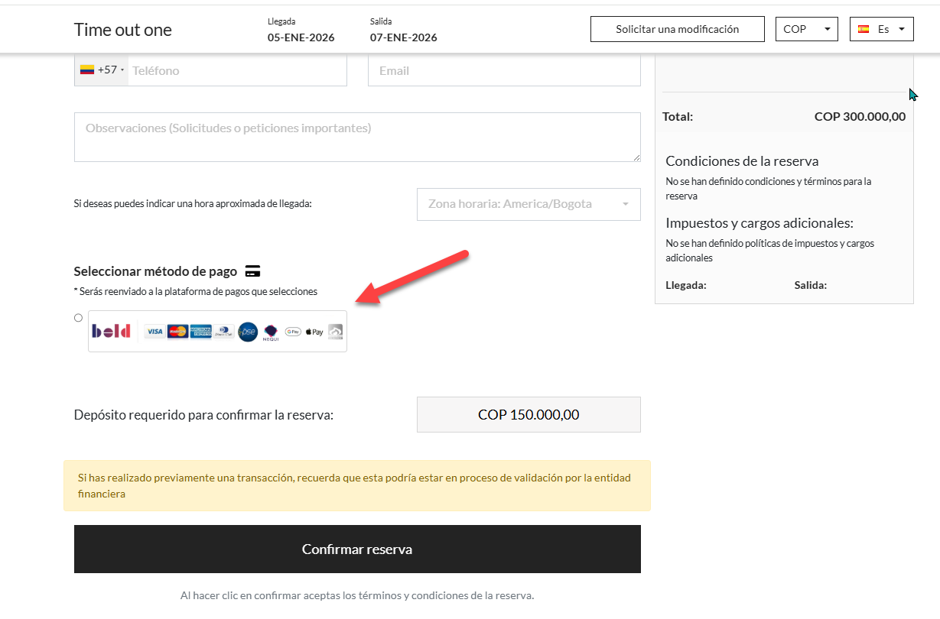Click into the Email field
Viewport: 940px width, 619px height.
point(504,70)
